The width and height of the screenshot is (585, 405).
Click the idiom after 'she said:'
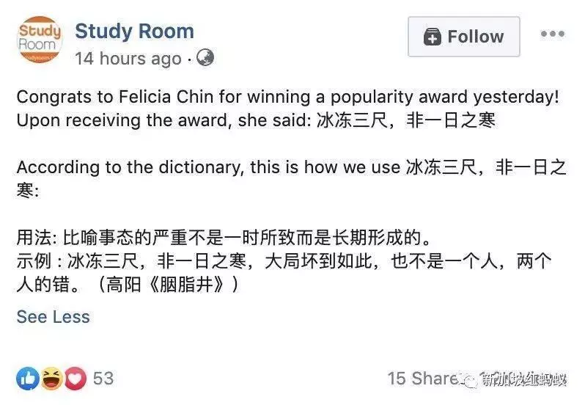[406, 120]
